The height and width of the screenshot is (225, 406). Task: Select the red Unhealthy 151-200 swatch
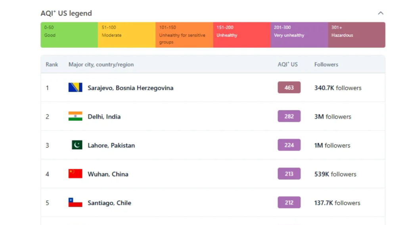[241, 35]
